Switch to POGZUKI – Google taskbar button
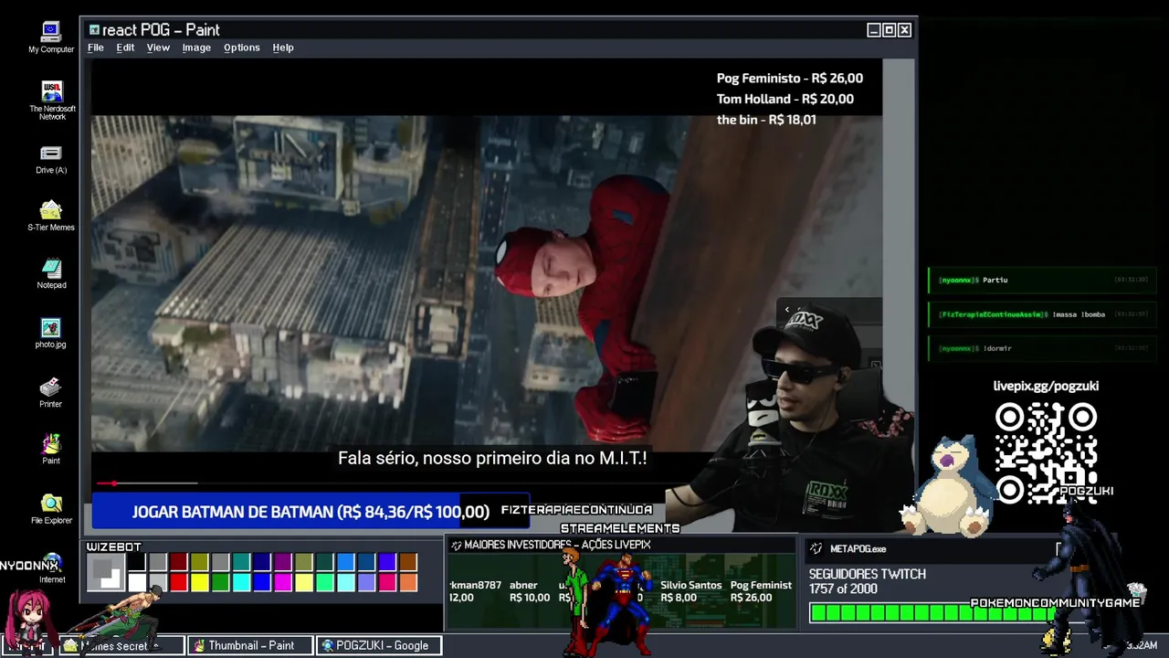 click(378, 645)
